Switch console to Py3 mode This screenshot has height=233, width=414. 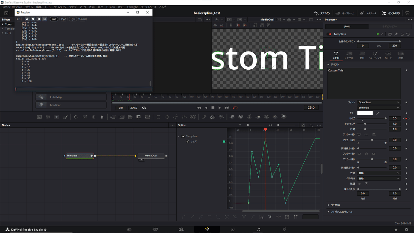pyautogui.click(x=73, y=19)
